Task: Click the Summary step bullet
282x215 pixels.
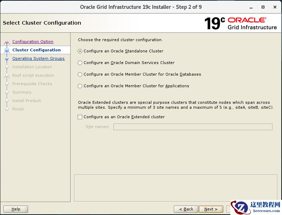Action: [x=7, y=92]
